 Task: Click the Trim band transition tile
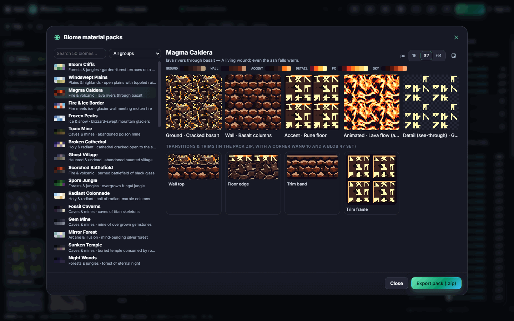click(312, 183)
